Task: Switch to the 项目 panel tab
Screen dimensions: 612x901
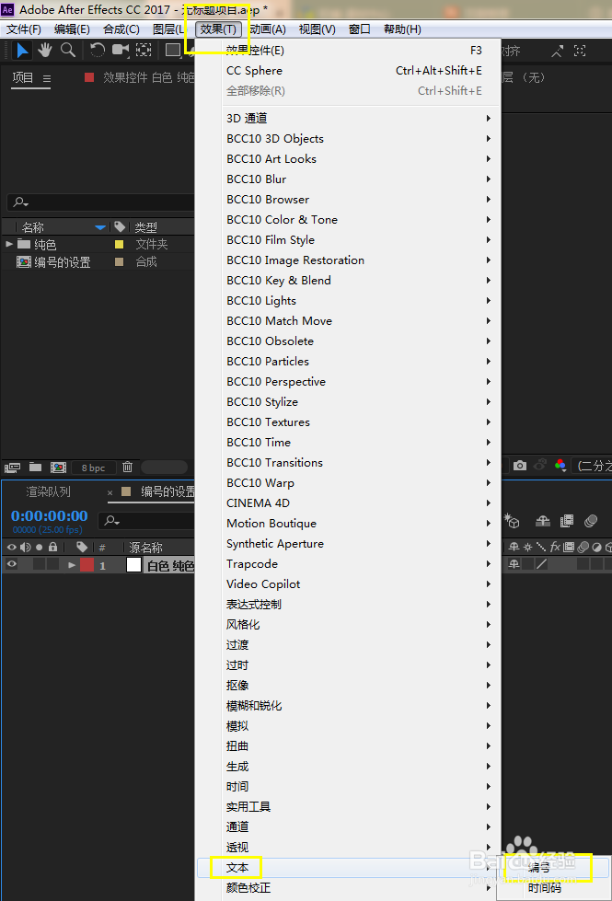Action: 23,77
